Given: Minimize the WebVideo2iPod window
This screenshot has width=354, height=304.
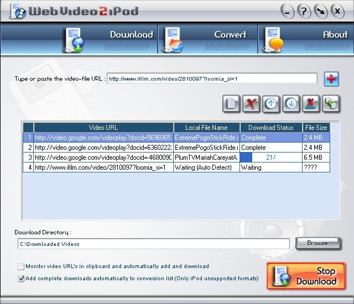Looking at the screenshot, I should (x=287, y=11).
